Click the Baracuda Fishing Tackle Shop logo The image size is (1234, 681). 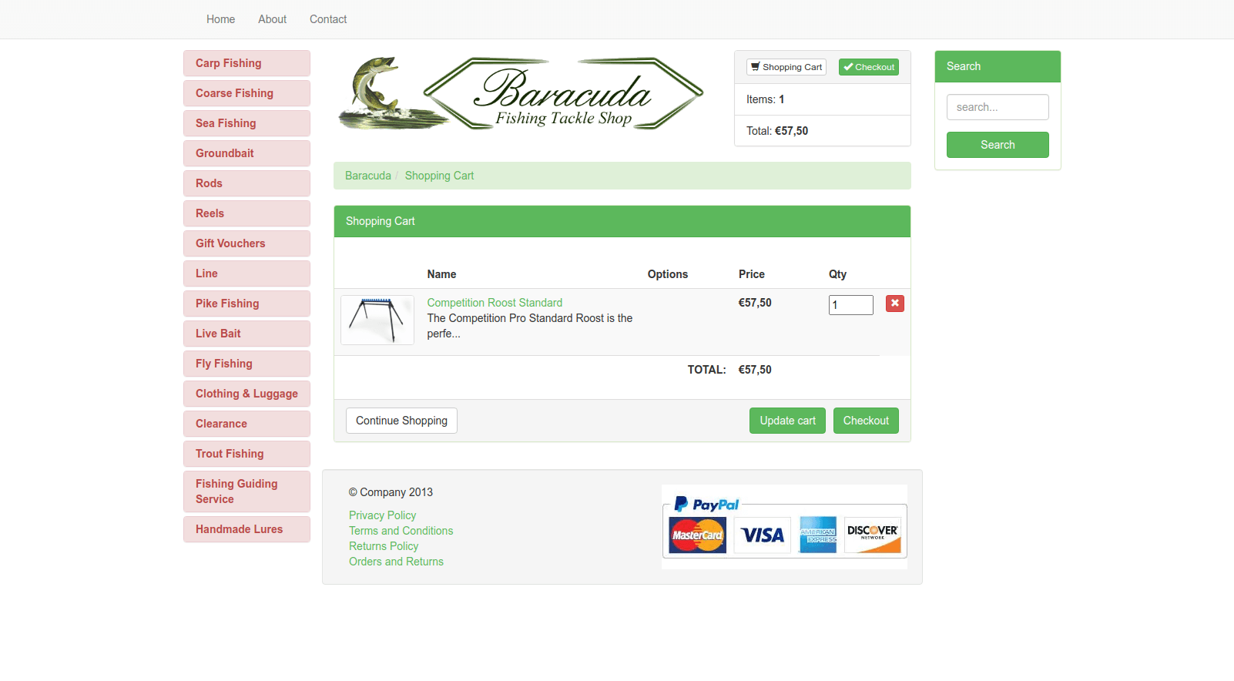point(521,93)
